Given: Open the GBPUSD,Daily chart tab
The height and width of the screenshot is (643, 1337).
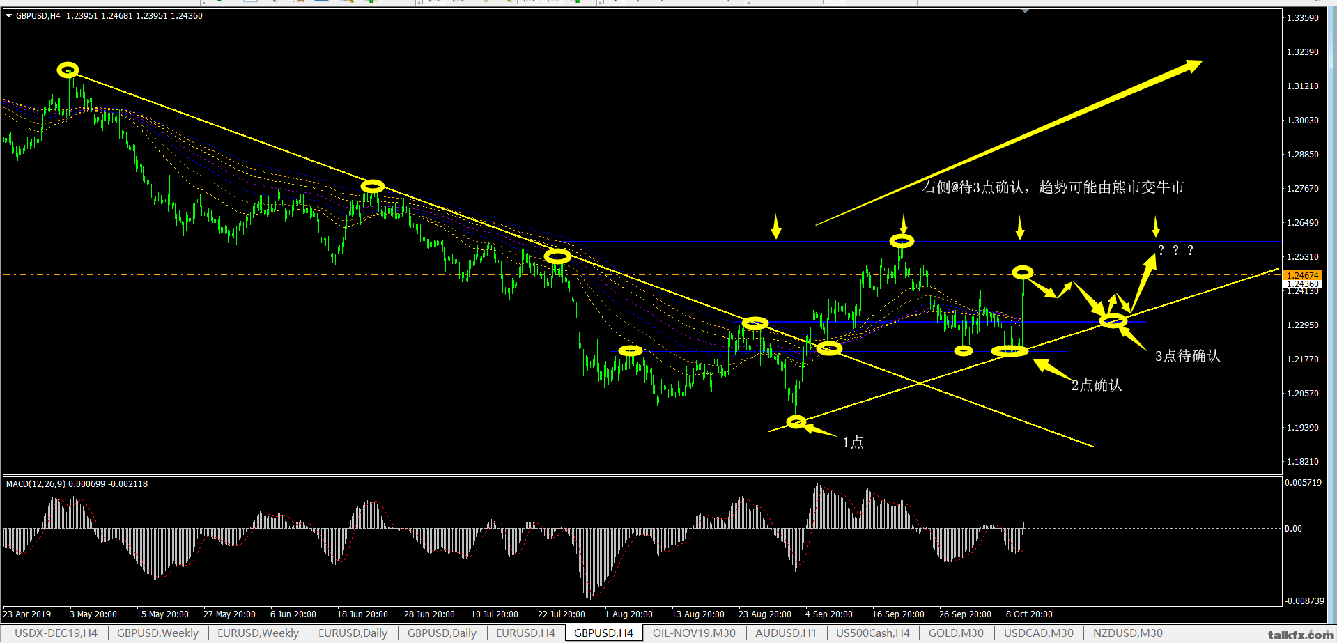Looking at the screenshot, I should tap(442, 633).
